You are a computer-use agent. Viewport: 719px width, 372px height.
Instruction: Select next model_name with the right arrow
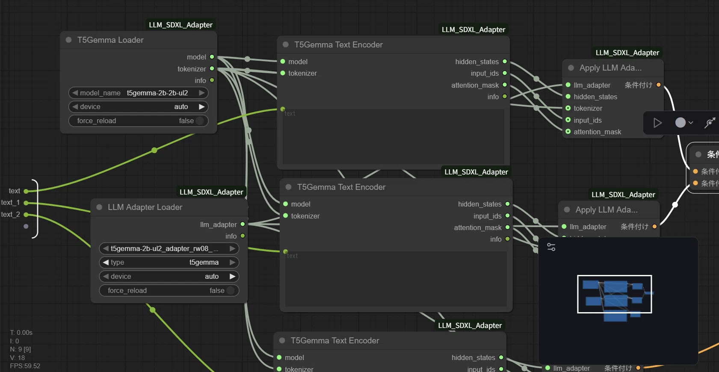point(202,93)
